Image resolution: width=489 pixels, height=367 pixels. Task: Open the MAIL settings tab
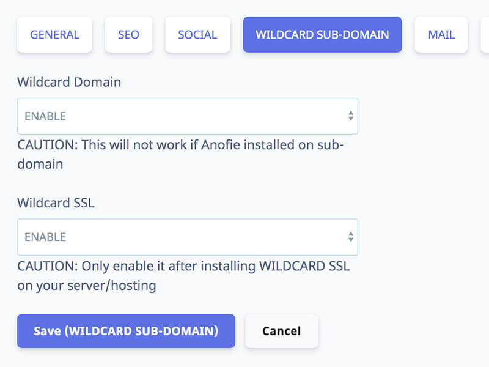[x=441, y=35]
